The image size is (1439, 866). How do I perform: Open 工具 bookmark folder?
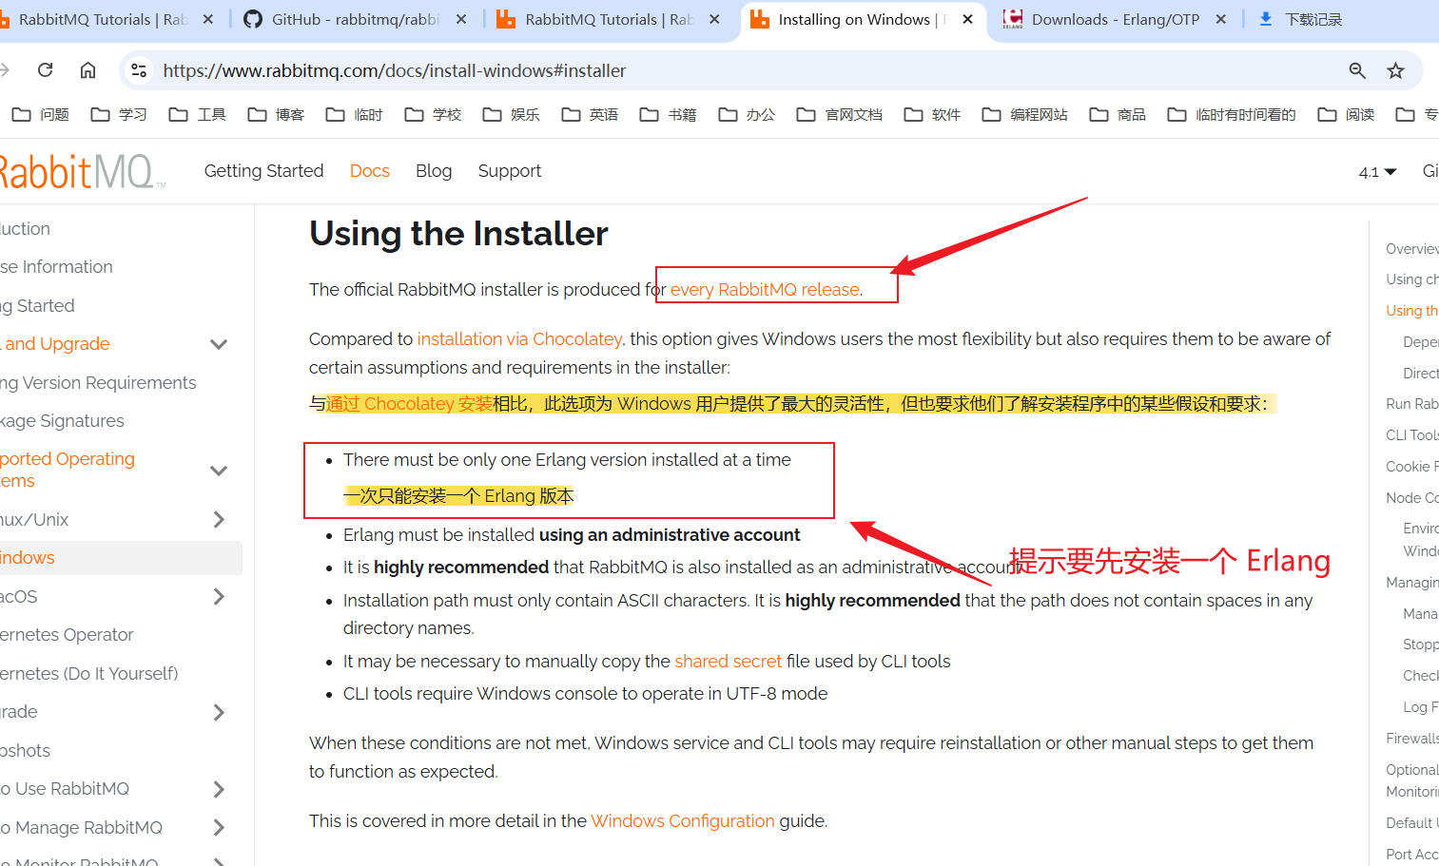click(197, 114)
